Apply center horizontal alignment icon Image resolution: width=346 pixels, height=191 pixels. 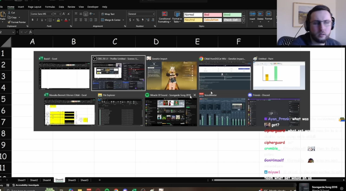tap(81, 20)
